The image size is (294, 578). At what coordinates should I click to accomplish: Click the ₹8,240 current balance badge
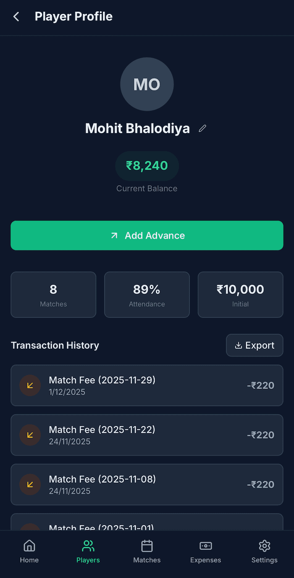point(147,166)
